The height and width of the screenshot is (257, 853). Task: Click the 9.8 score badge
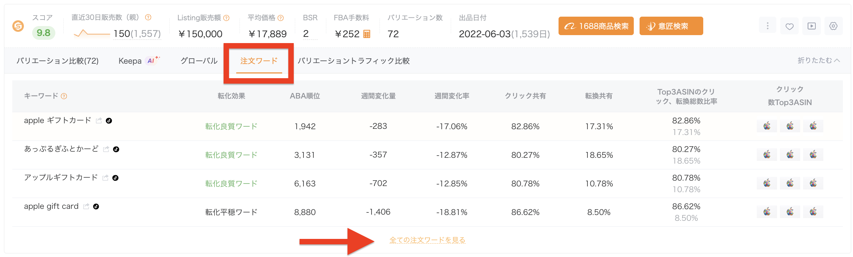click(x=43, y=33)
